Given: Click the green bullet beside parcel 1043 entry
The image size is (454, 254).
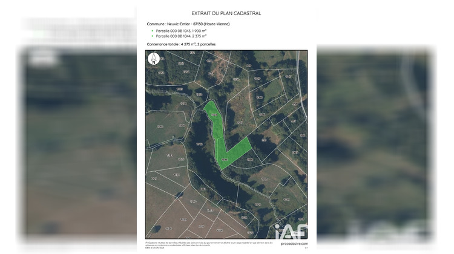Looking at the screenshot, I should [x=153, y=31].
